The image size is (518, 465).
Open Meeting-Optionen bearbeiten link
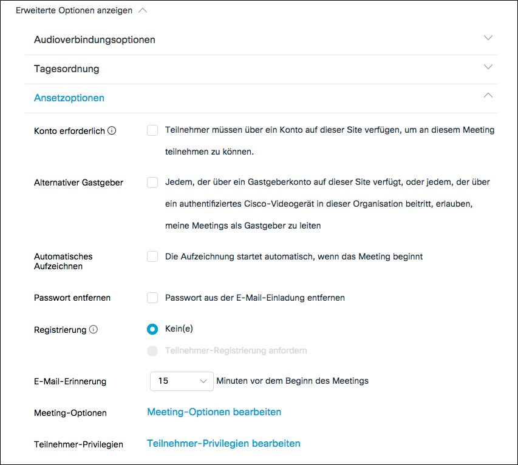click(214, 412)
